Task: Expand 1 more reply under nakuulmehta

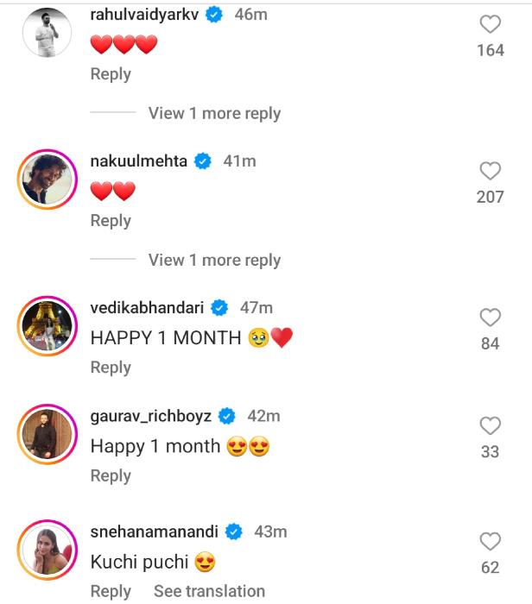Action: (214, 260)
